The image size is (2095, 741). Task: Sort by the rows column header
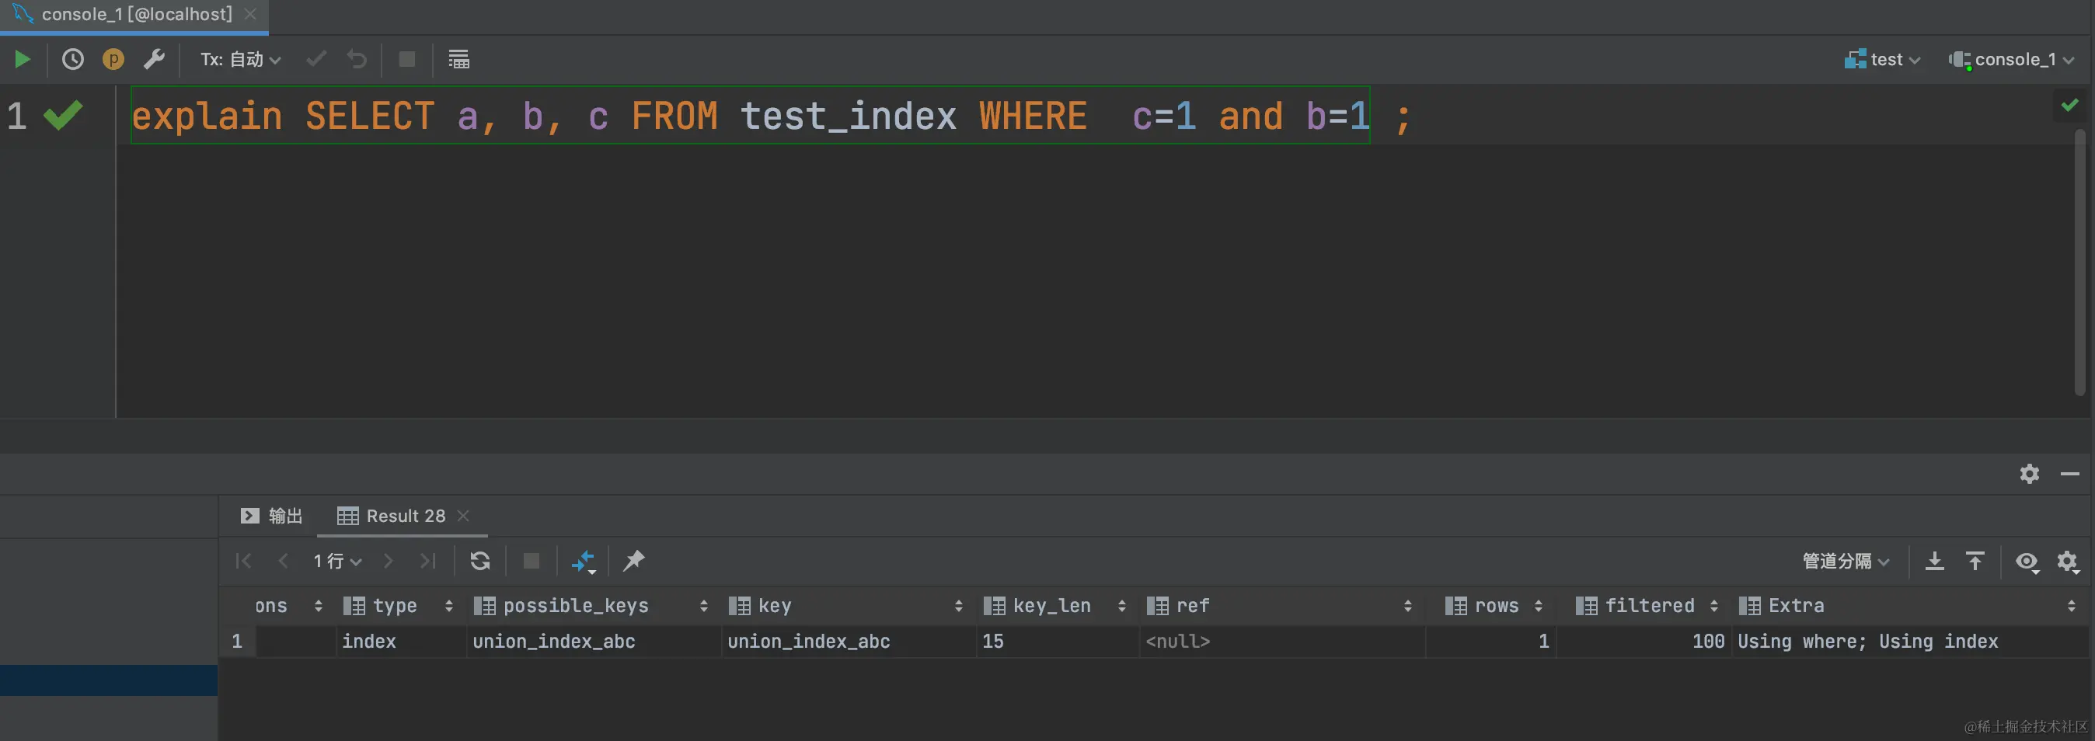tap(1491, 606)
